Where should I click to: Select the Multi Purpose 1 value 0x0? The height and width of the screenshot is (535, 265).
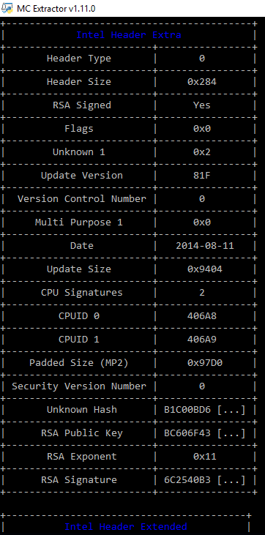click(202, 222)
